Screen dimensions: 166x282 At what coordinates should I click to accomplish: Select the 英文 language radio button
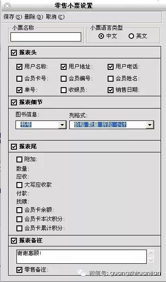131,36
